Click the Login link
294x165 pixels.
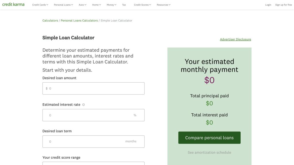268,5
